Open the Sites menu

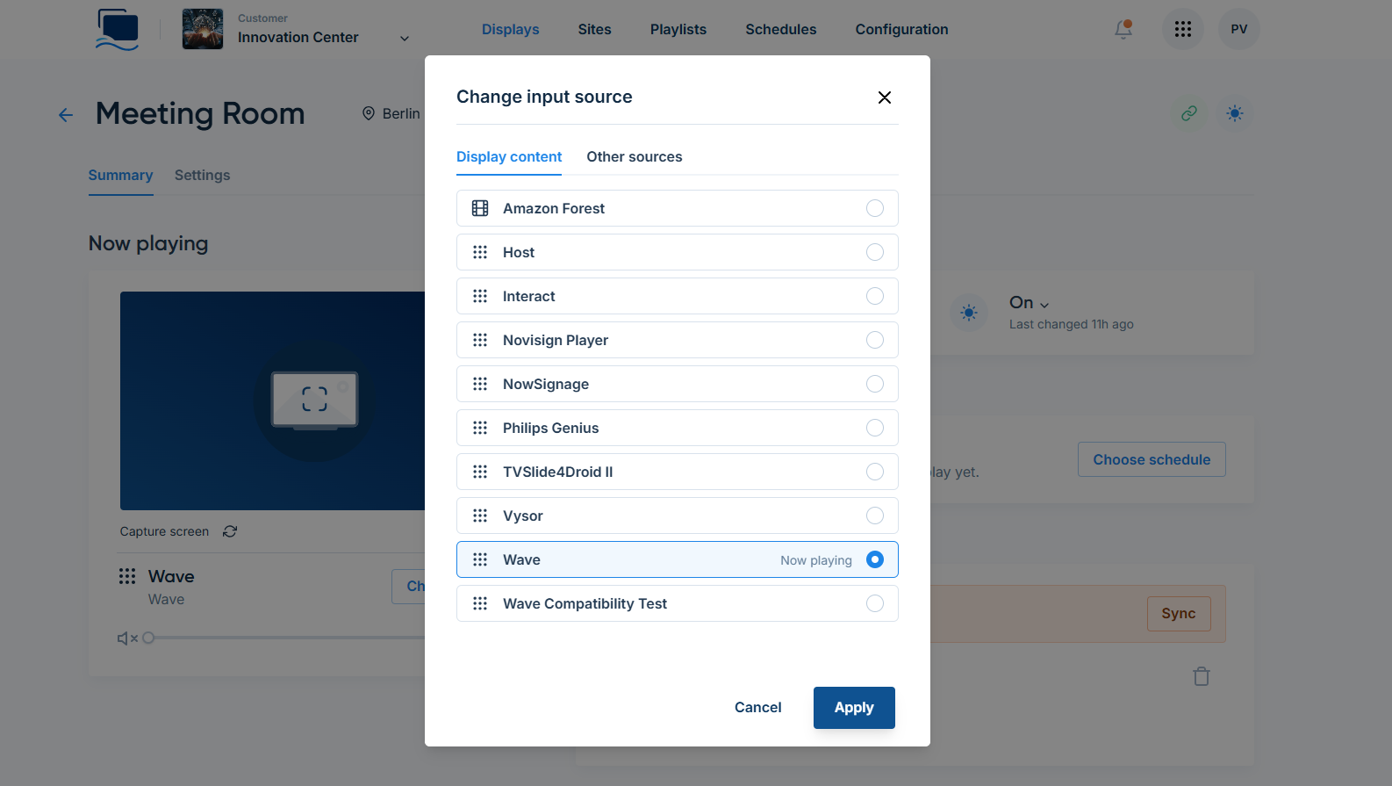[x=595, y=29]
